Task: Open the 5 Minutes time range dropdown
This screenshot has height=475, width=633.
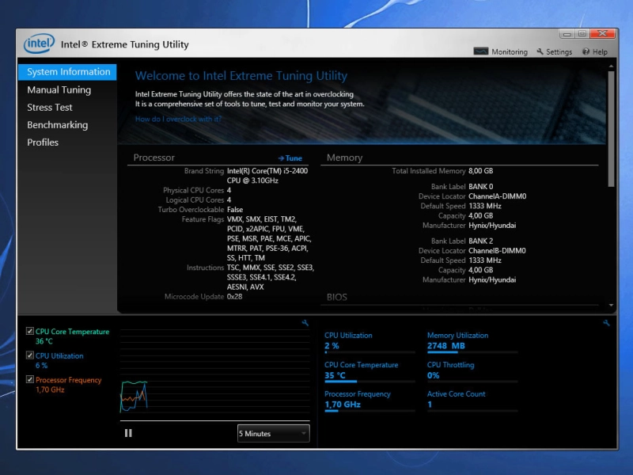Action: point(273,433)
